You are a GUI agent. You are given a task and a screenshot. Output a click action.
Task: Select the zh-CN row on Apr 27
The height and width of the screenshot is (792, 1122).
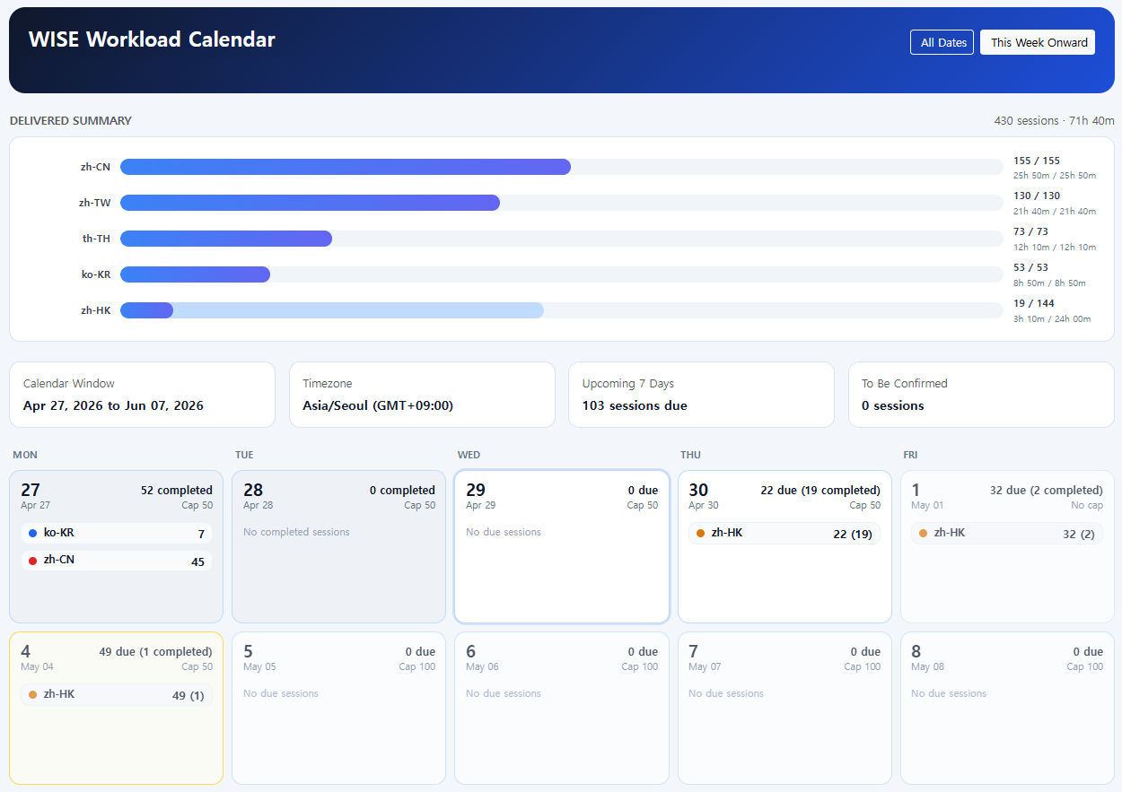(x=117, y=561)
